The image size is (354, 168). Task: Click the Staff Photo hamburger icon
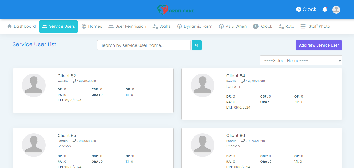[x=303, y=26]
